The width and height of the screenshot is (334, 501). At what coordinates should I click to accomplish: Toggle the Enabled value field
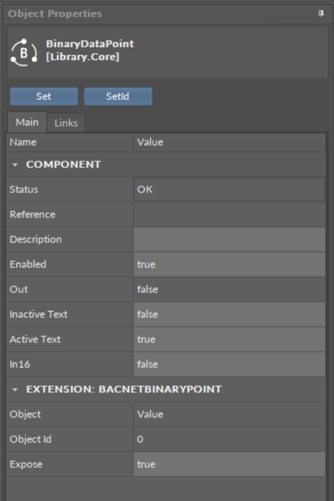(229, 264)
